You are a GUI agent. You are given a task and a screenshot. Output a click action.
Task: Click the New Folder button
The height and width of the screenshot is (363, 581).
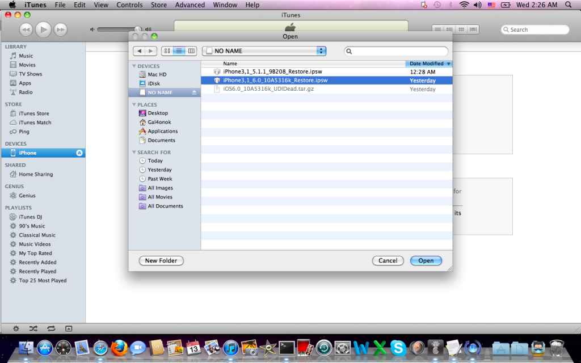click(x=161, y=261)
